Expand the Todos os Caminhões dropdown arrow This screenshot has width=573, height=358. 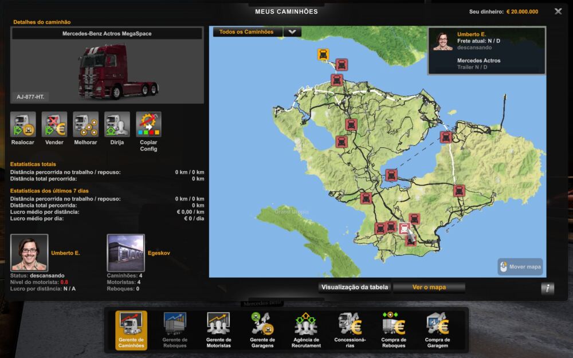(x=292, y=32)
